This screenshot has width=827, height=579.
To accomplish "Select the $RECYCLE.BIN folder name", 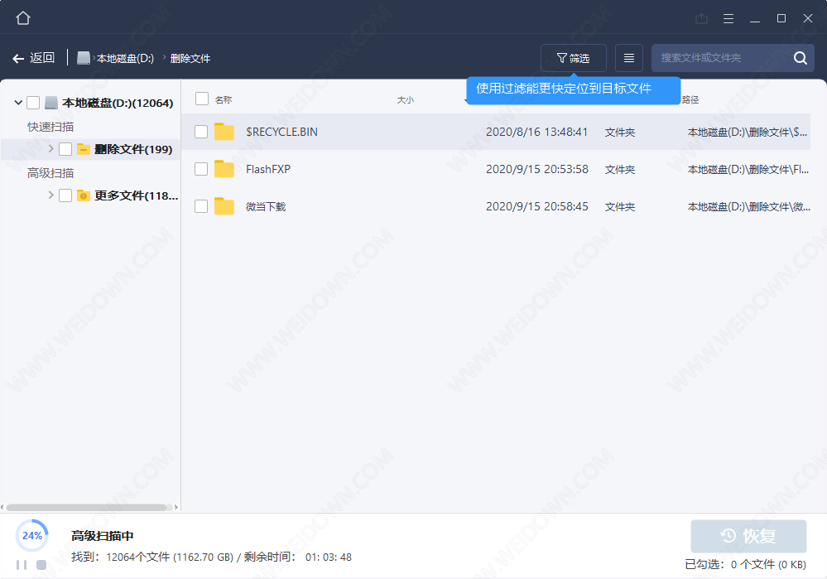I will click(281, 132).
